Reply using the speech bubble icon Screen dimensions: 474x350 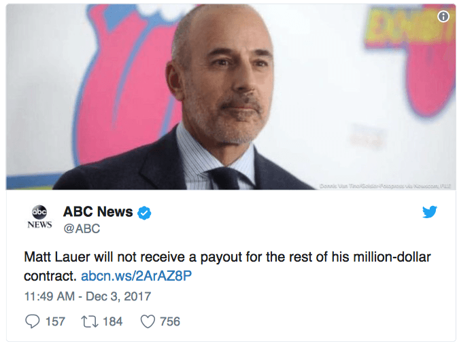tap(32, 321)
